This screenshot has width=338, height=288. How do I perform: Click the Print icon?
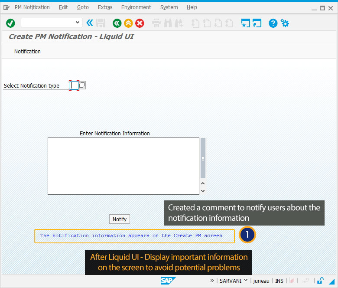156,23
